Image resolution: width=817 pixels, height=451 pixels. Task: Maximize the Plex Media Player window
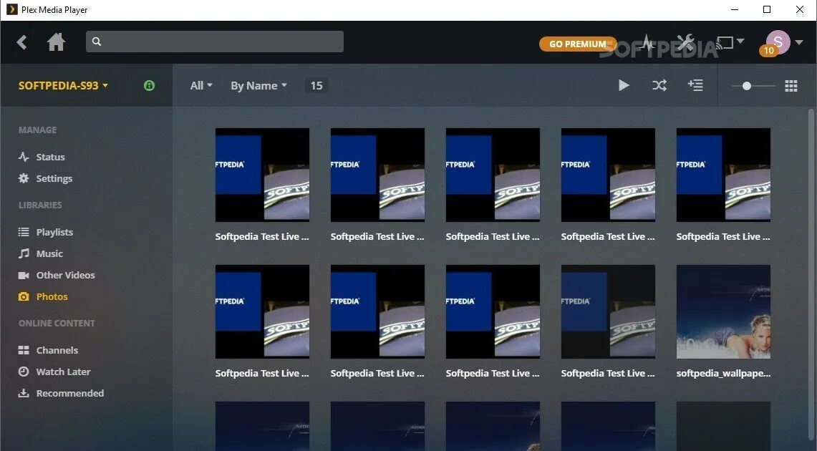pos(767,9)
